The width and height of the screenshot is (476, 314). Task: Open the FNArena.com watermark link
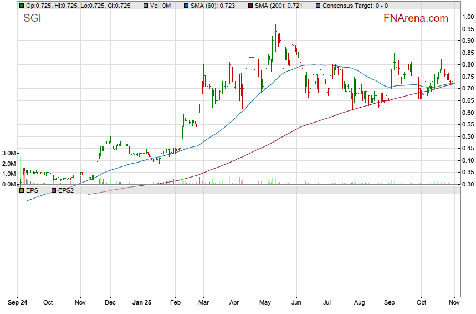pyautogui.click(x=416, y=18)
